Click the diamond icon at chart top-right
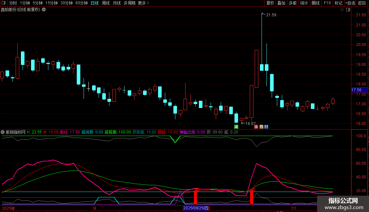 [342, 10]
